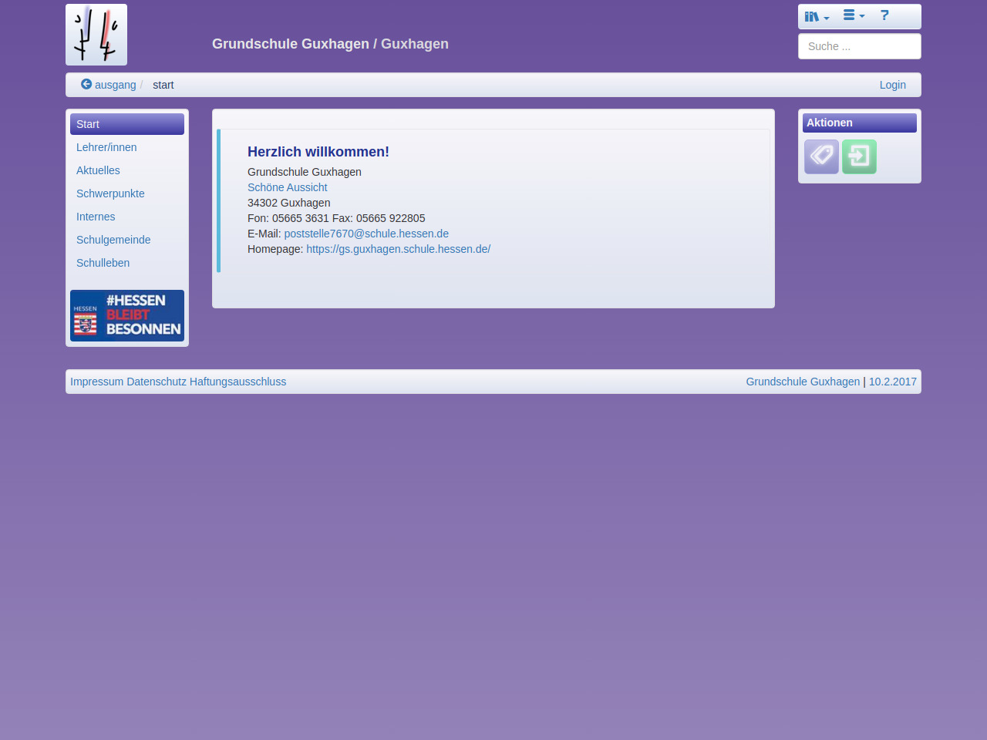Open the Lehrer/innen menu item
The image size is (987, 740).
106,147
